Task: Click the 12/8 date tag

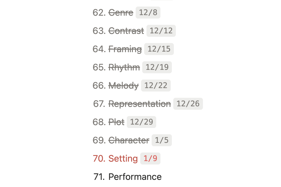Action: coord(148,13)
